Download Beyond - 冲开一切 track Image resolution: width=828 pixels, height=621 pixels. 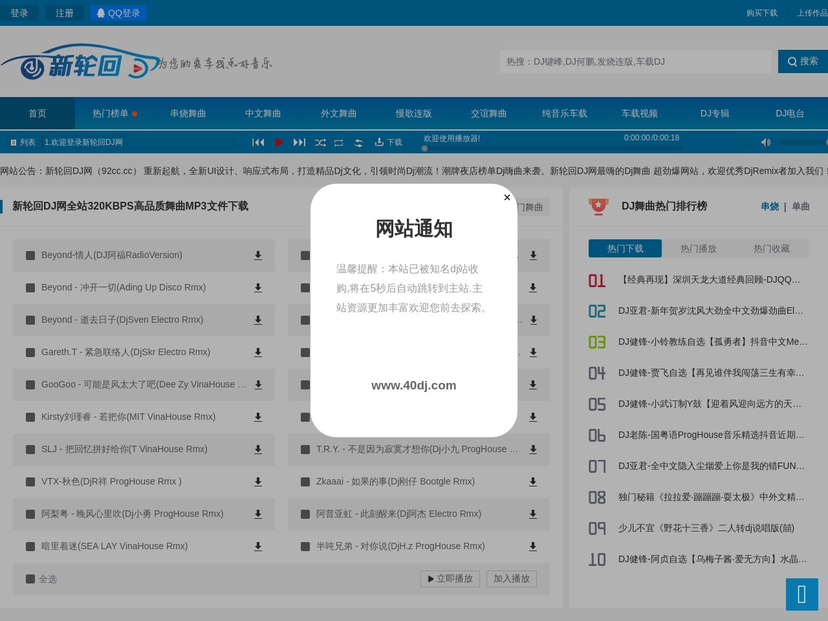258,288
